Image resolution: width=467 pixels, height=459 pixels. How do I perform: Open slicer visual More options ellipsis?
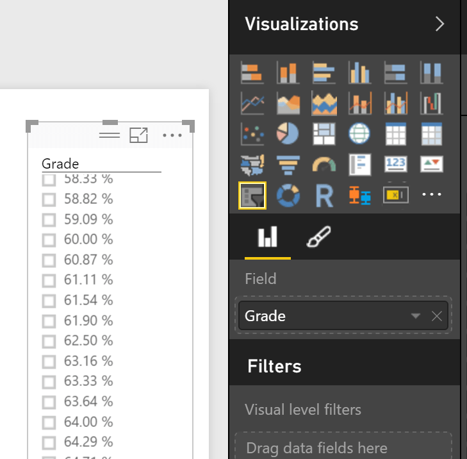click(x=172, y=135)
